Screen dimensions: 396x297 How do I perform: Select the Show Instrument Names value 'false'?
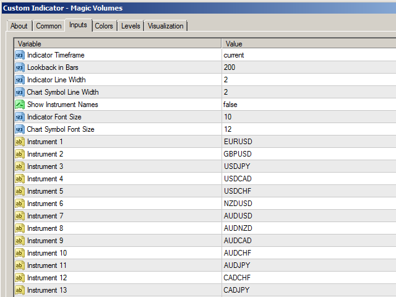coord(309,105)
